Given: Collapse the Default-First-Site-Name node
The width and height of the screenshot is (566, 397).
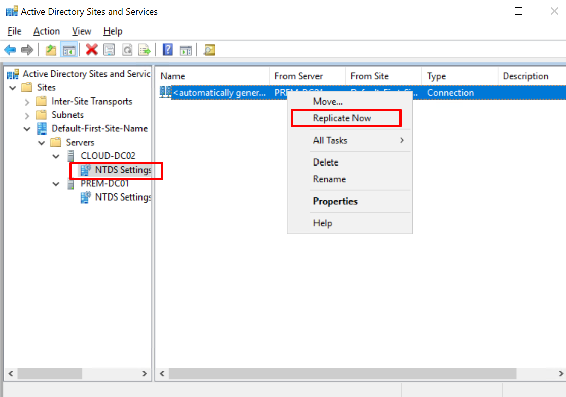Looking at the screenshot, I should (x=27, y=129).
